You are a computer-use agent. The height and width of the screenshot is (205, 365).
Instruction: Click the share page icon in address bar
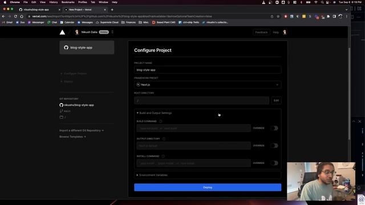272,17
